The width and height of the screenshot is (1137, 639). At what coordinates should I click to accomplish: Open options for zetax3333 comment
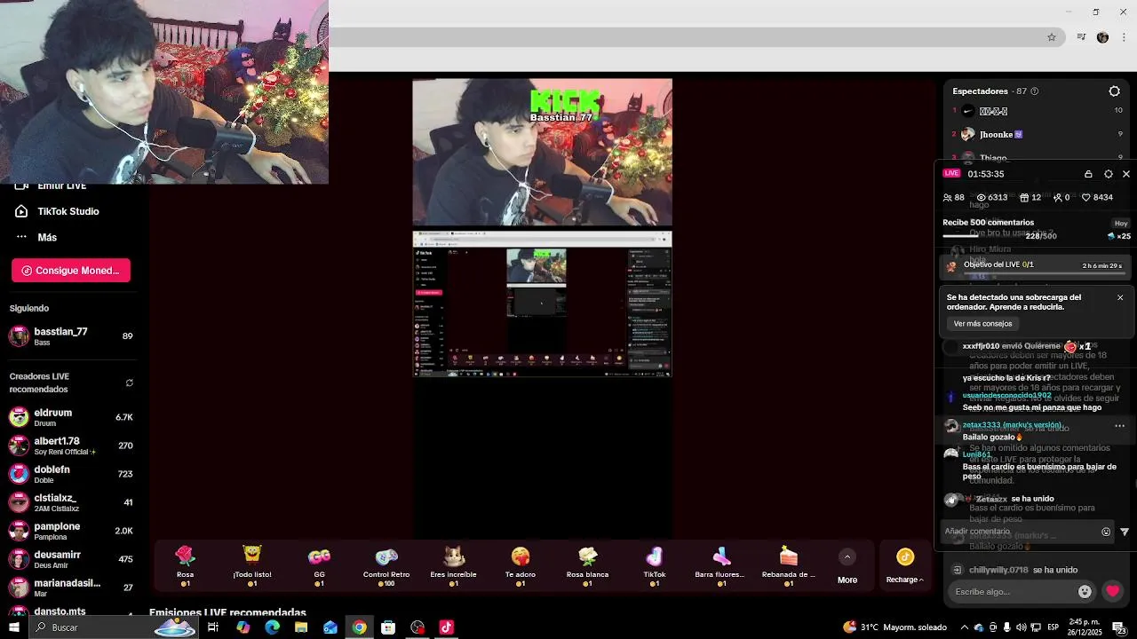tap(1119, 426)
